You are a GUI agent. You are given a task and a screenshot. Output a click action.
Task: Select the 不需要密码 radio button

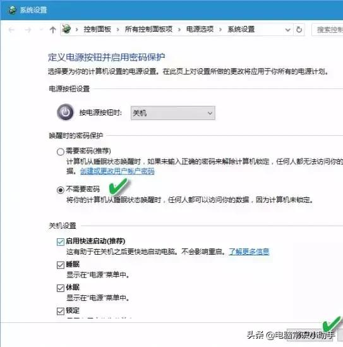[x=61, y=190]
